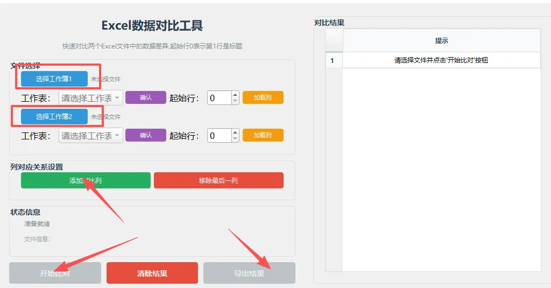Viewport: 551px width, 288px height.
Task: Select row header 1 in the results table
Action: [334, 60]
